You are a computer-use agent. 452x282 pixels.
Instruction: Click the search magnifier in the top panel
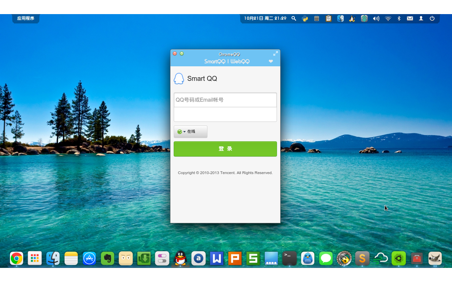pyautogui.click(x=294, y=18)
